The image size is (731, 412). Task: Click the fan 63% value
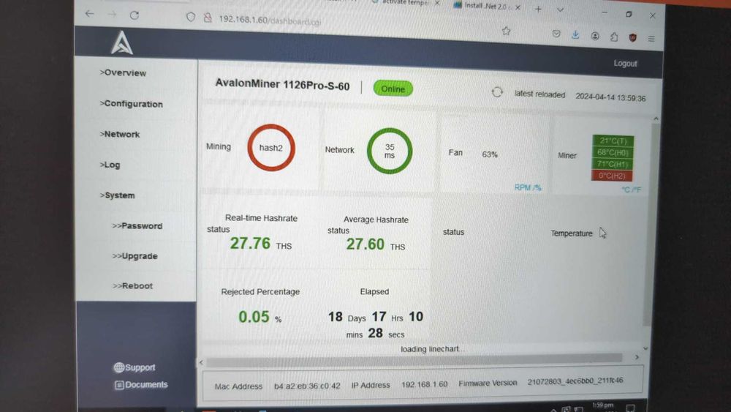490,154
